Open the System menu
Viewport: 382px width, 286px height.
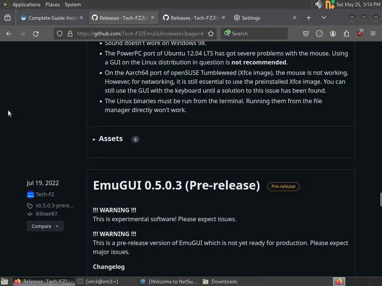point(73,4)
